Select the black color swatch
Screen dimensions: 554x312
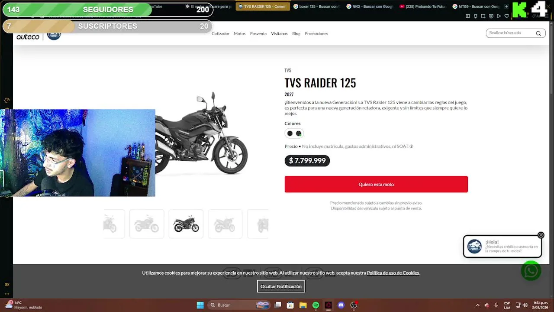290,133
